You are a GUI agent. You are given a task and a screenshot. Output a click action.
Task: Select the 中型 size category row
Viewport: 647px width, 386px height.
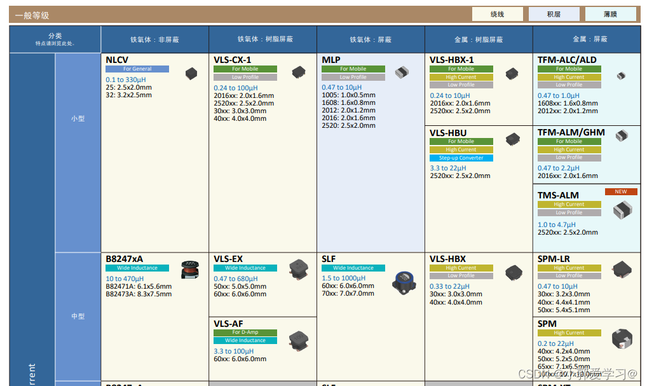78,316
